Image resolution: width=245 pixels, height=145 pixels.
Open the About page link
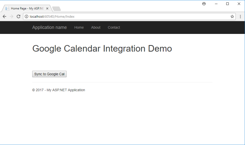[96, 28]
